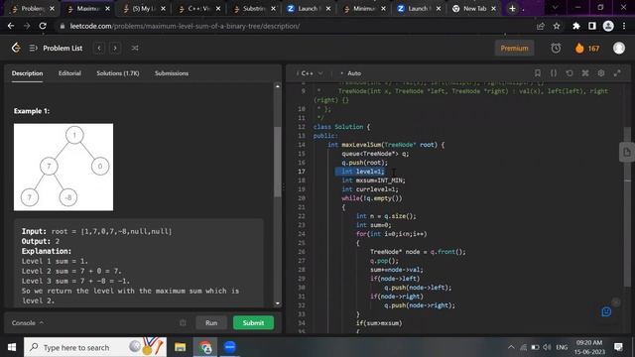Image resolution: width=635 pixels, height=357 pixels.
Task: Switch to the Substring browser tab
Action: [254, 8]
